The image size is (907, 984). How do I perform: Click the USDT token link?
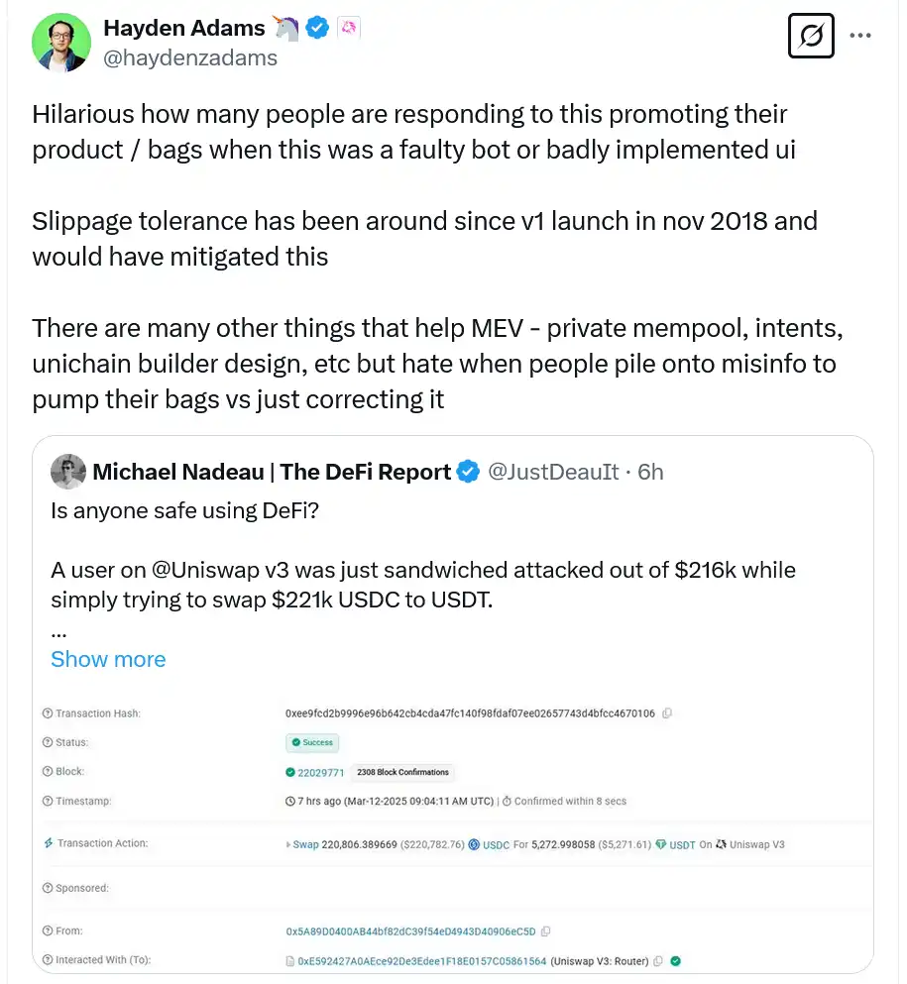(x=682, y=844)
